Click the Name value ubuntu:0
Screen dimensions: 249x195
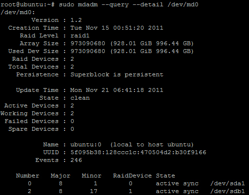pos(86,144)
